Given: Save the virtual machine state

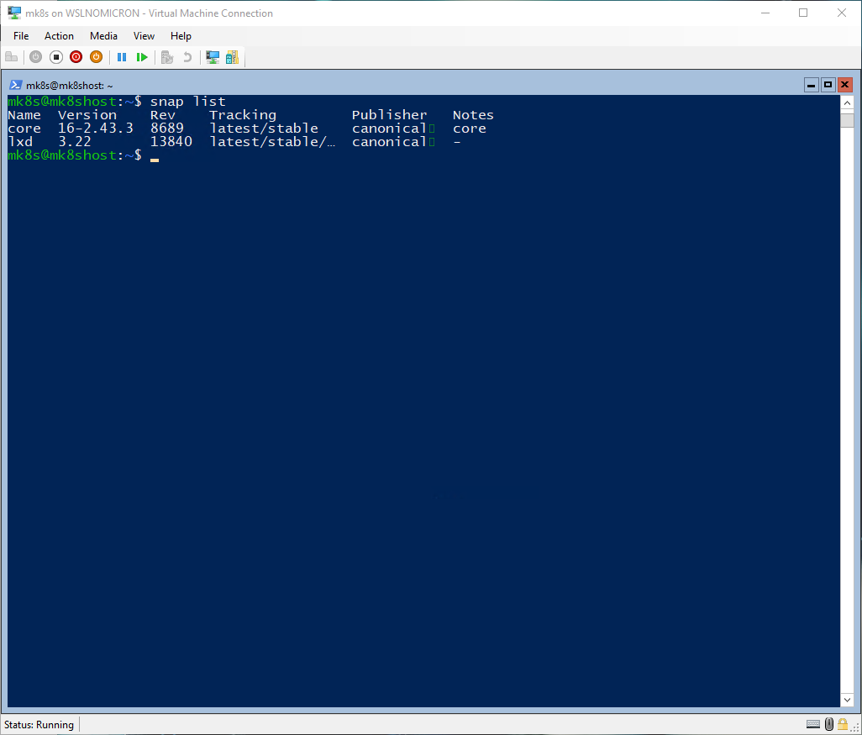Looking at the screenshot, I should coord(96,56).
